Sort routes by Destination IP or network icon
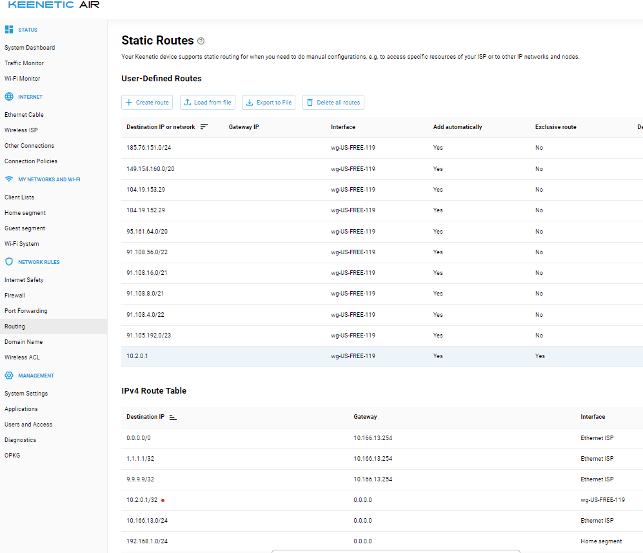The width and height of the screenshot is (643, 553). [204, 127]
